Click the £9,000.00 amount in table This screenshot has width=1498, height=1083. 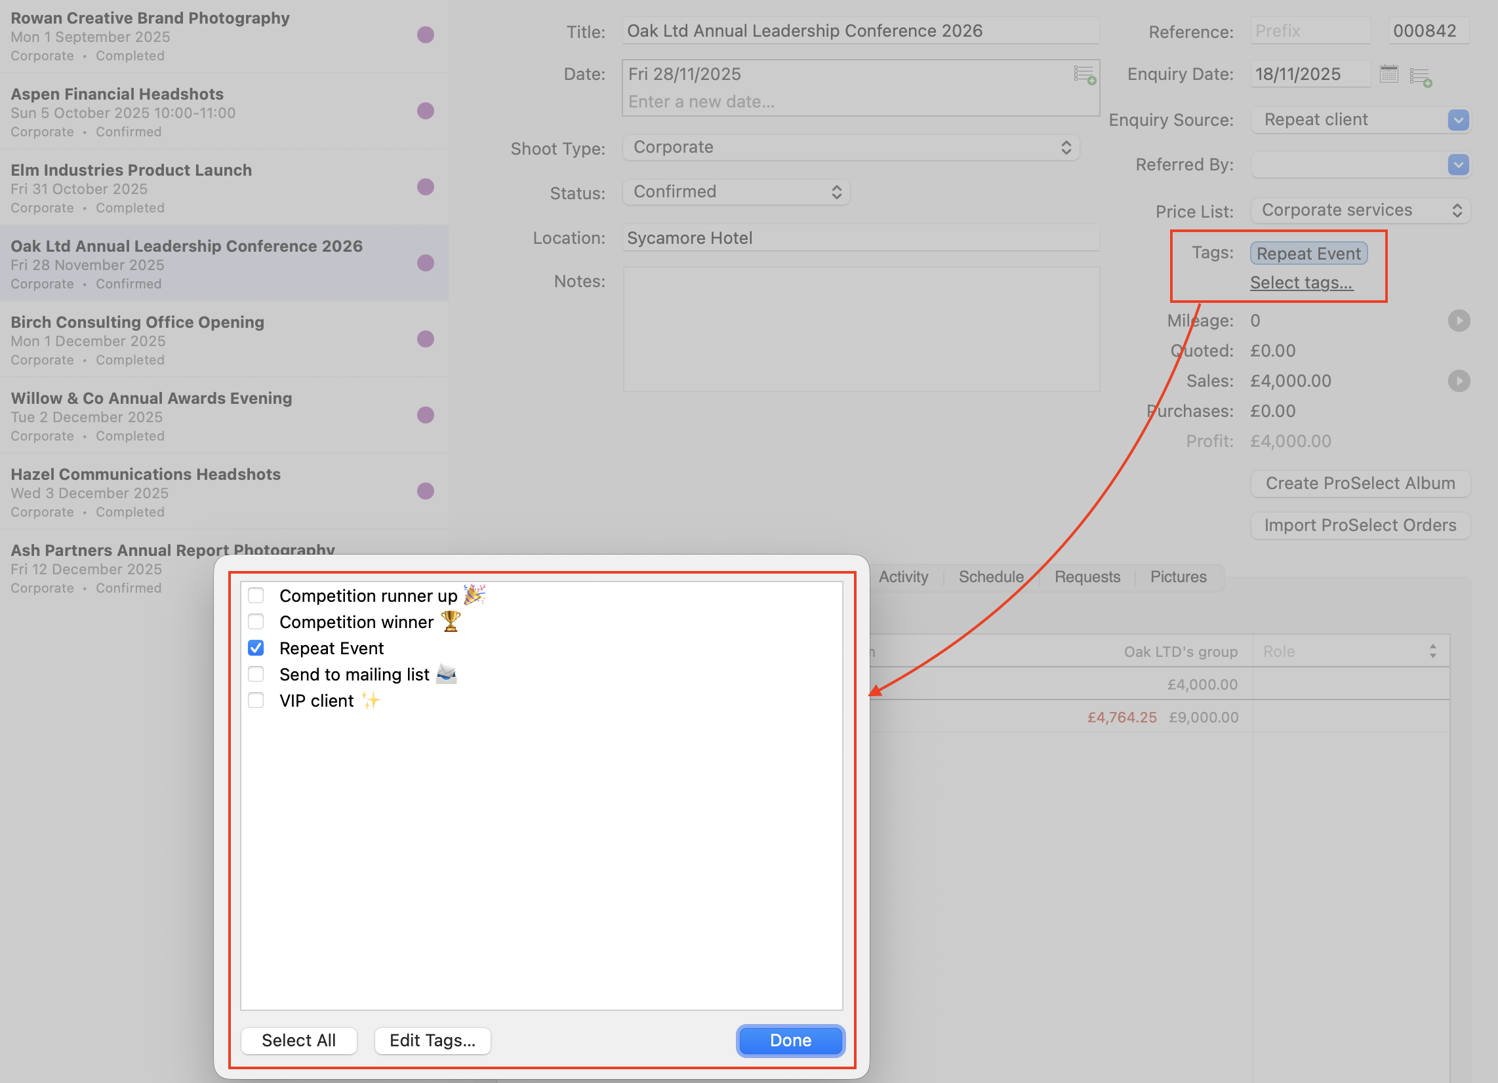[x=1204, y=718]
